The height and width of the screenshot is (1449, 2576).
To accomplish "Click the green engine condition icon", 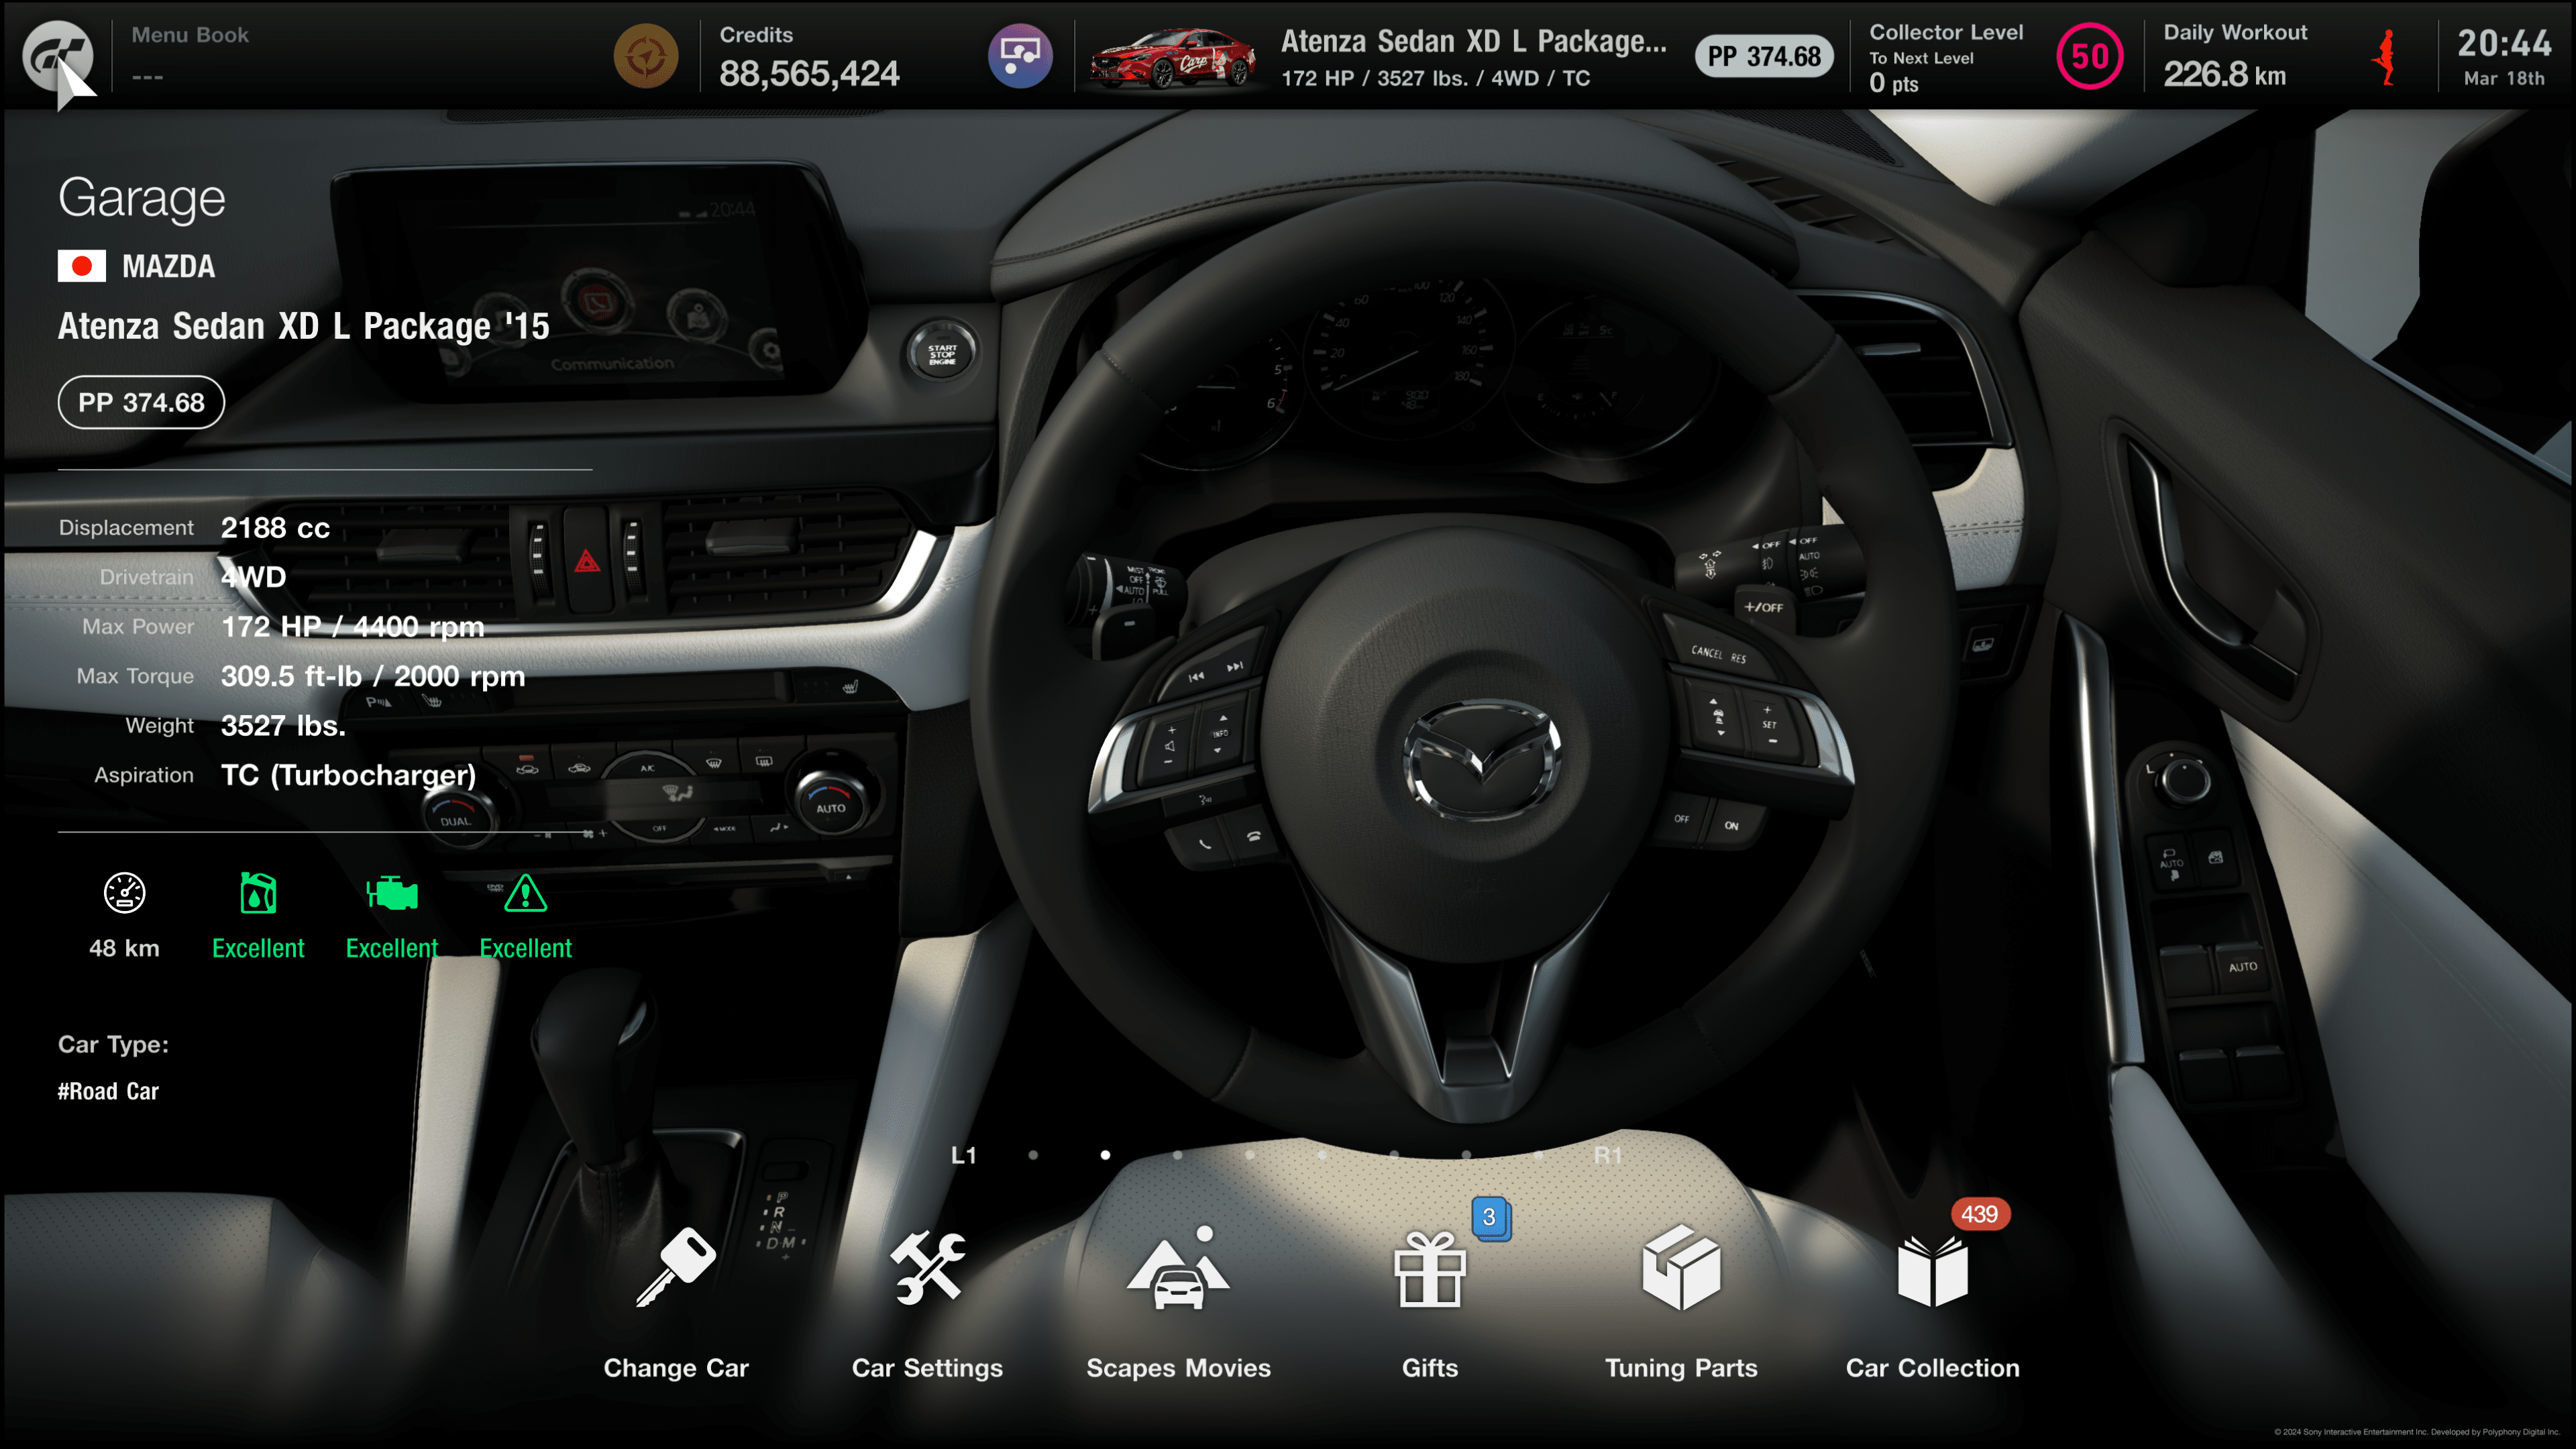I will click(x=392, y=893).
